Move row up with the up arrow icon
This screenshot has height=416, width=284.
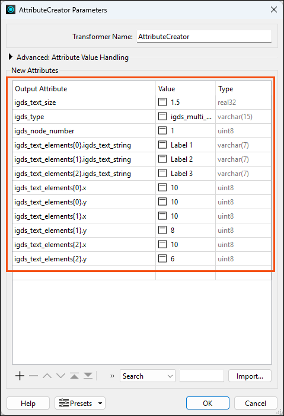pyautogui.click(x=47, y=376)
